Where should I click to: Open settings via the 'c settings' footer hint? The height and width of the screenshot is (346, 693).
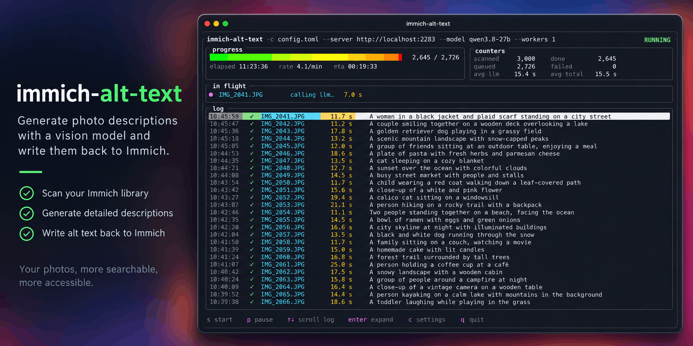point(427,319)
